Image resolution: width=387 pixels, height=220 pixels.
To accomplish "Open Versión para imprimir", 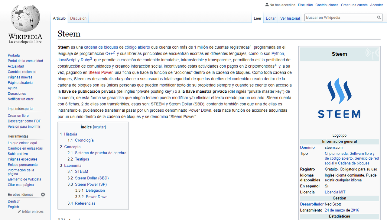I will 24,126.
